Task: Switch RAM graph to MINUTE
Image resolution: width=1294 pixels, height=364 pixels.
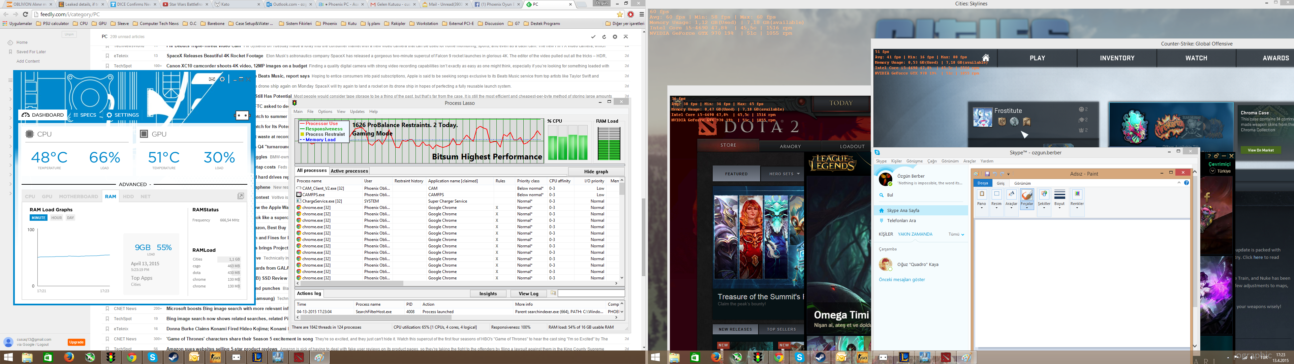Action: click(39, 218)
